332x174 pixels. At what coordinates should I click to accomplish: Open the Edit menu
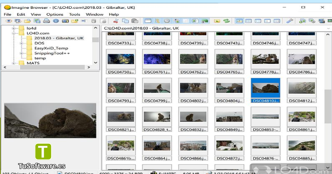click(21, 15)
